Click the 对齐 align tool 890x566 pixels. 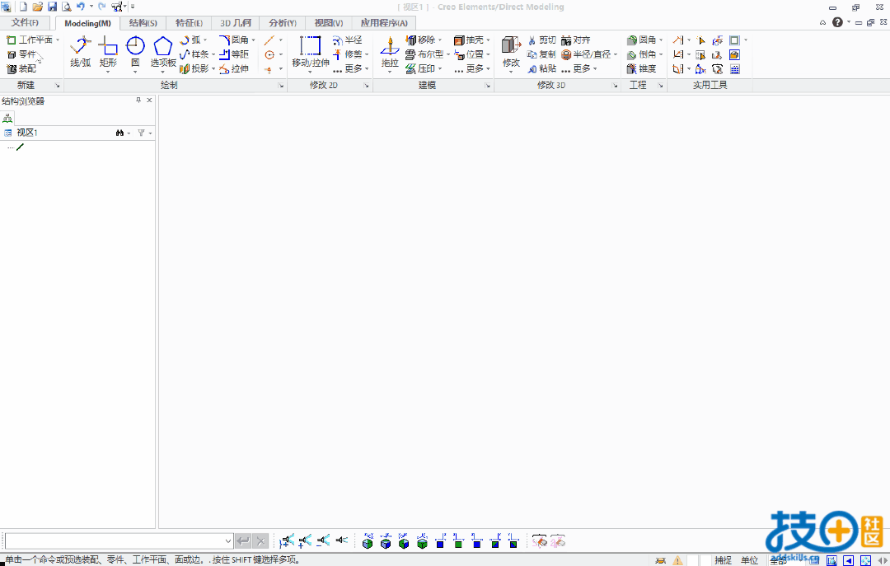[576, 40]
